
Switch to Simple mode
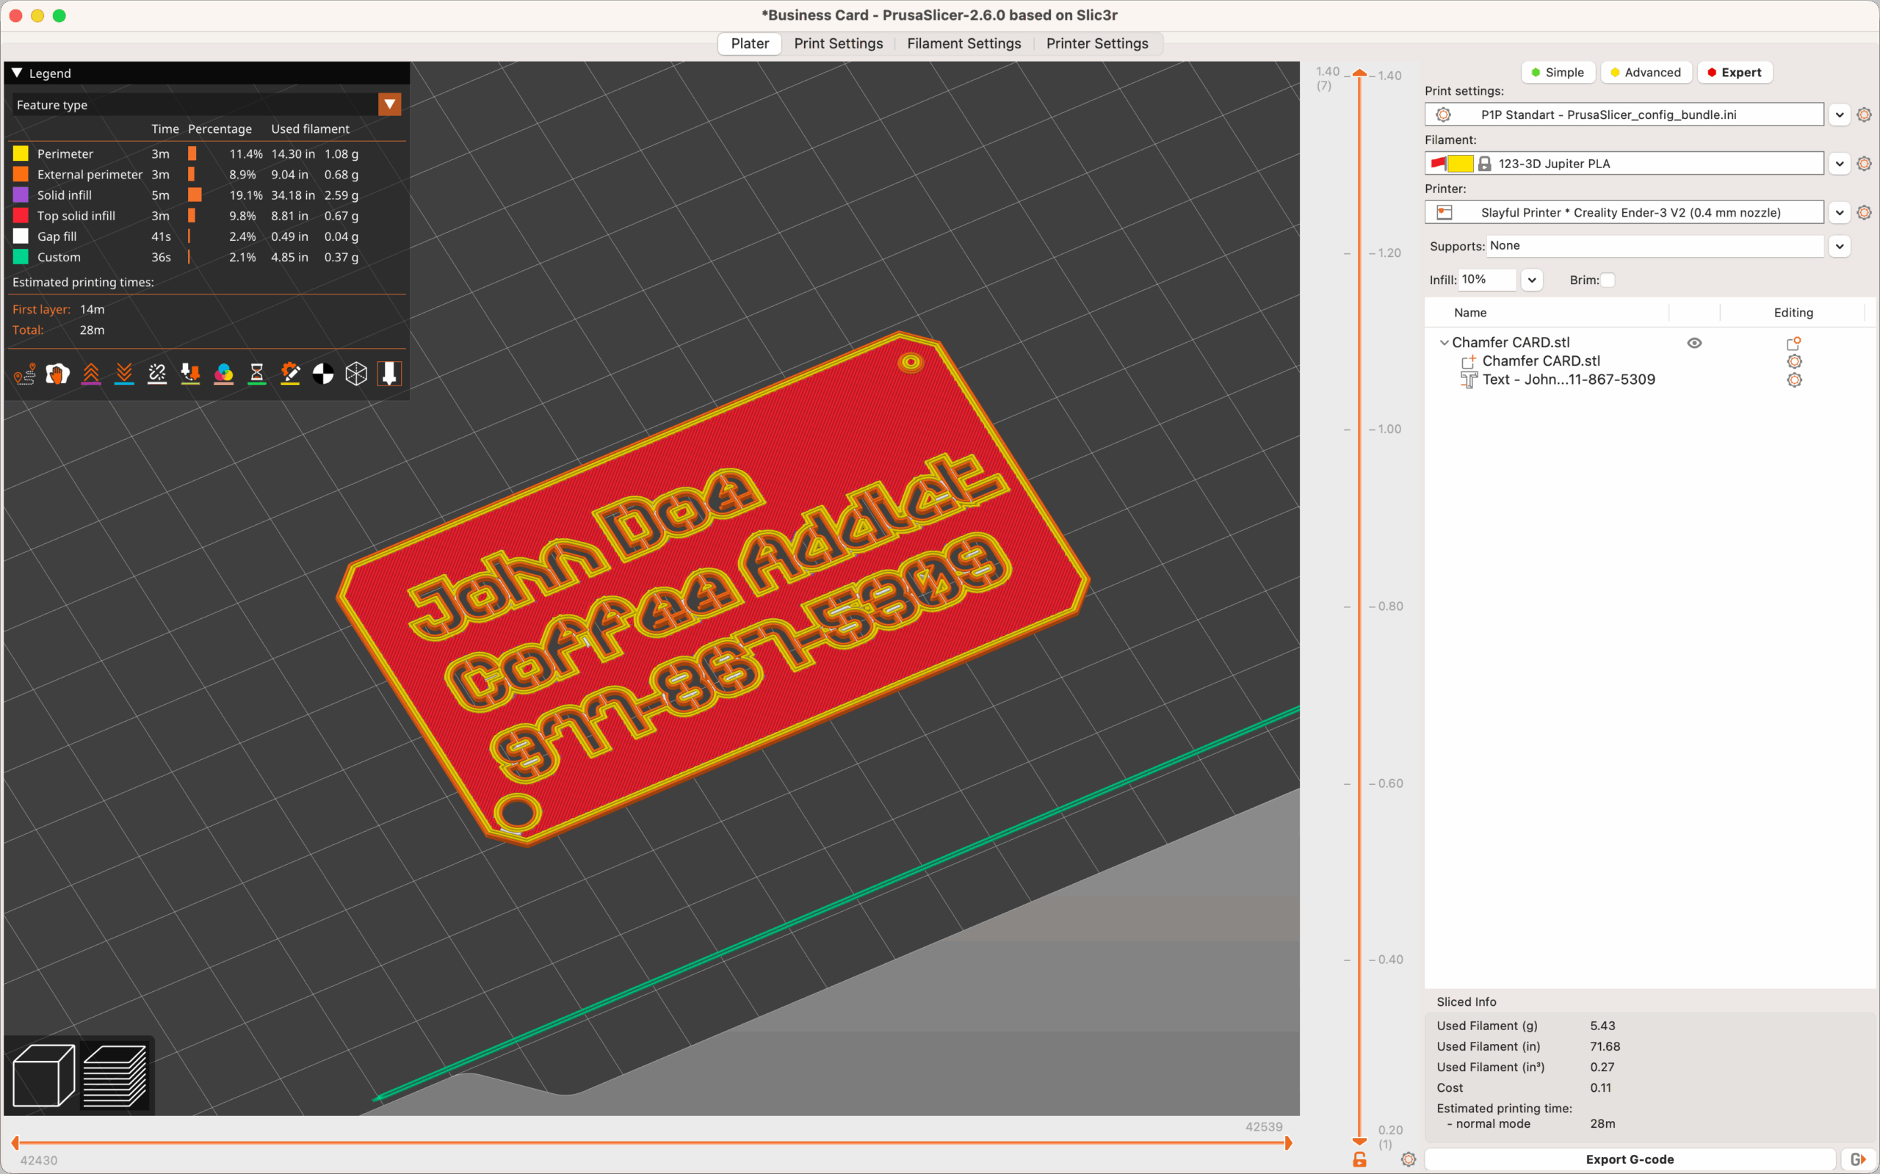coord(1557,72)
